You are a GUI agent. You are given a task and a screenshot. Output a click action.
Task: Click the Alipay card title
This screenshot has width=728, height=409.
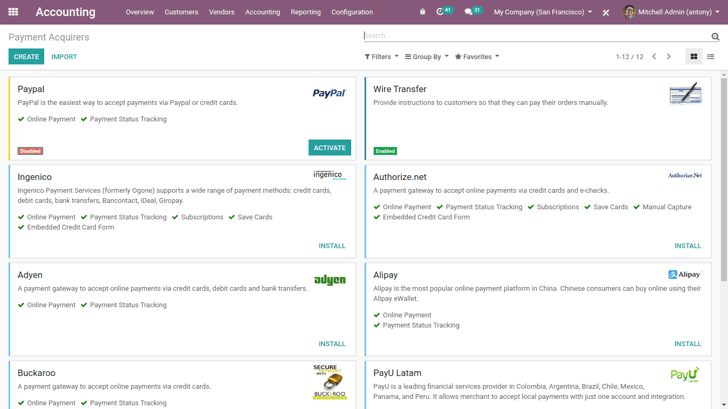click(x=385, y=275)
